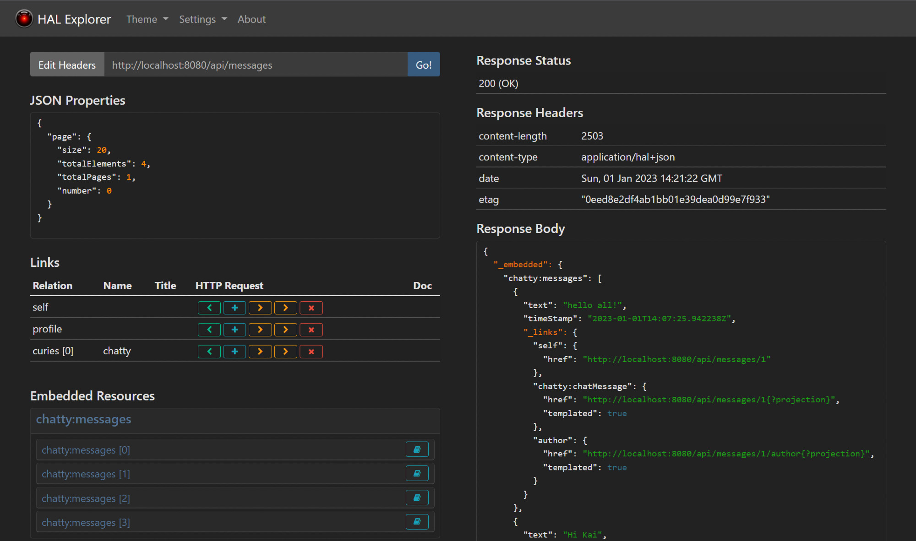
Task: Click POST plus icon for self link
Action: pyautogui.click(x=234, y=308)
